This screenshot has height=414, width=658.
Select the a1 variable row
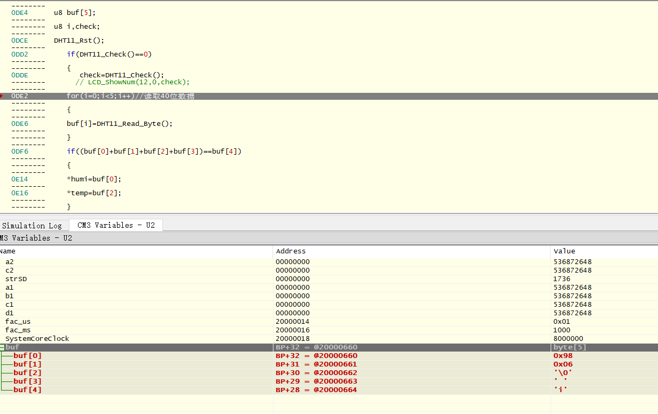point(329,288)
